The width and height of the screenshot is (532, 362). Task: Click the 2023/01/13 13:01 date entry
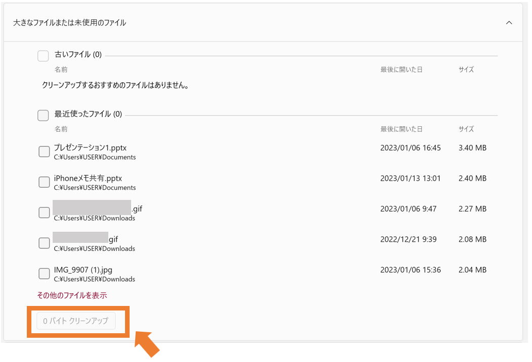point(411,178)
